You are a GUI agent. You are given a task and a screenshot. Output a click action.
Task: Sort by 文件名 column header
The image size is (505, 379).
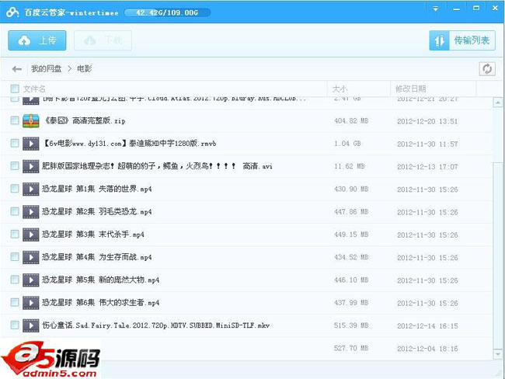34,89
